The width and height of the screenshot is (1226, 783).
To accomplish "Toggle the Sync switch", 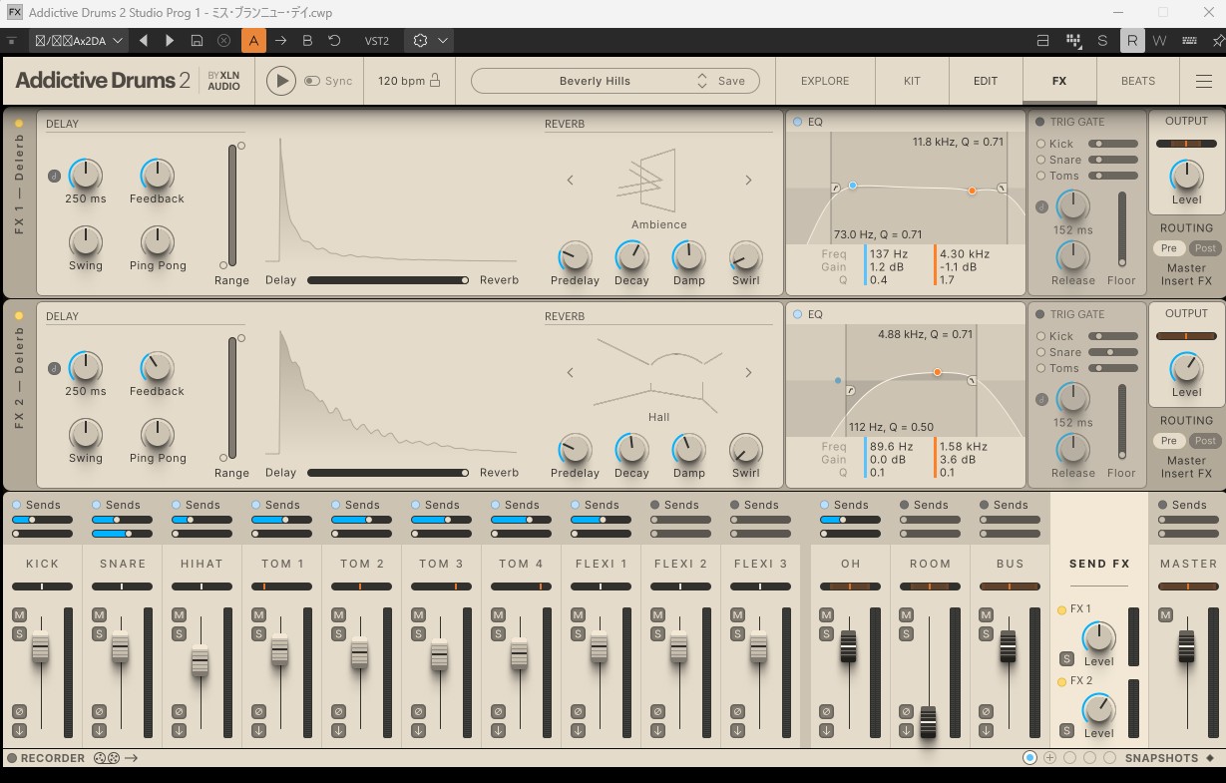I will (312, 81).
